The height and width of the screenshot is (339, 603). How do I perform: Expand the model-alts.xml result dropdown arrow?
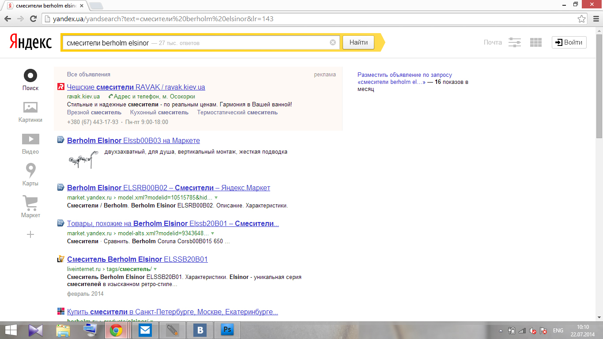[213, 233]
